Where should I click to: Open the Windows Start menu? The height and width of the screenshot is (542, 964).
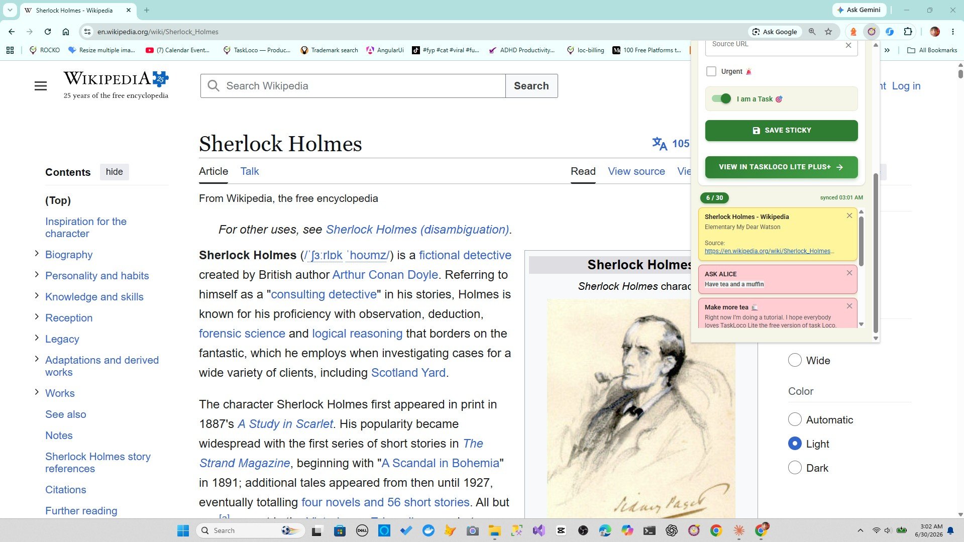(x=183, y=530)
